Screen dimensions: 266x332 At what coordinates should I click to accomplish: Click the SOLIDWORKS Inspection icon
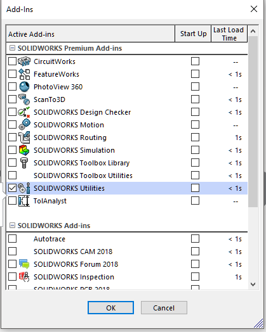pyautogui.click(x=24, y=277)
